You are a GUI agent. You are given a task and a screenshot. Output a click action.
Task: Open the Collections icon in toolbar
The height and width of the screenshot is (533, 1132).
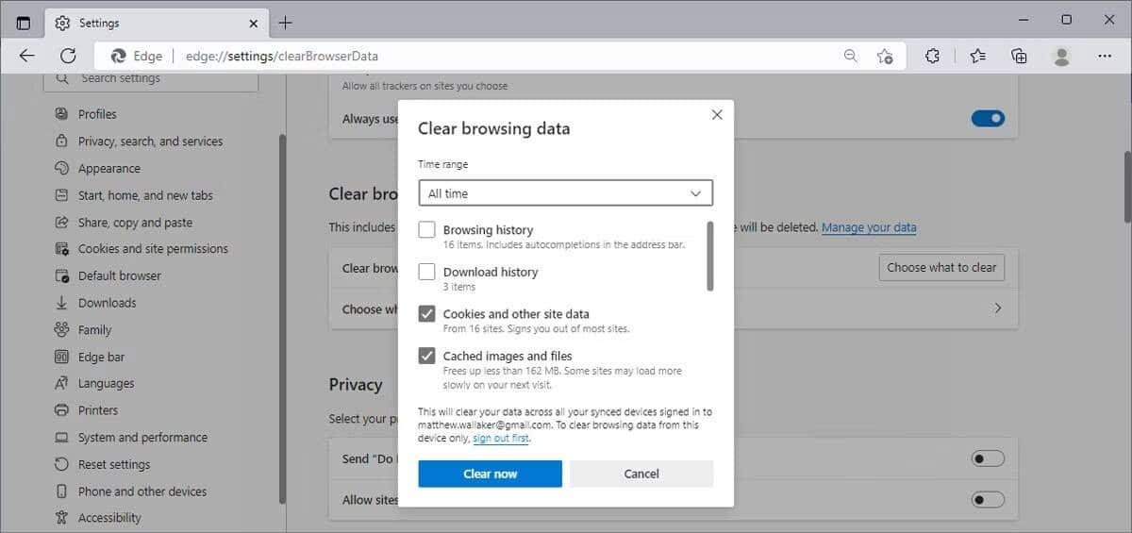(1020, 56)
